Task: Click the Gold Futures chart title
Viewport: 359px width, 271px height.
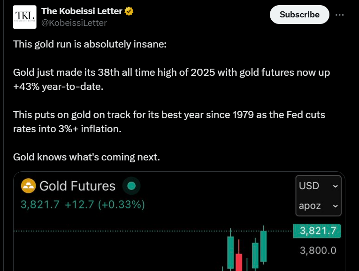Action: pos(77,186)
